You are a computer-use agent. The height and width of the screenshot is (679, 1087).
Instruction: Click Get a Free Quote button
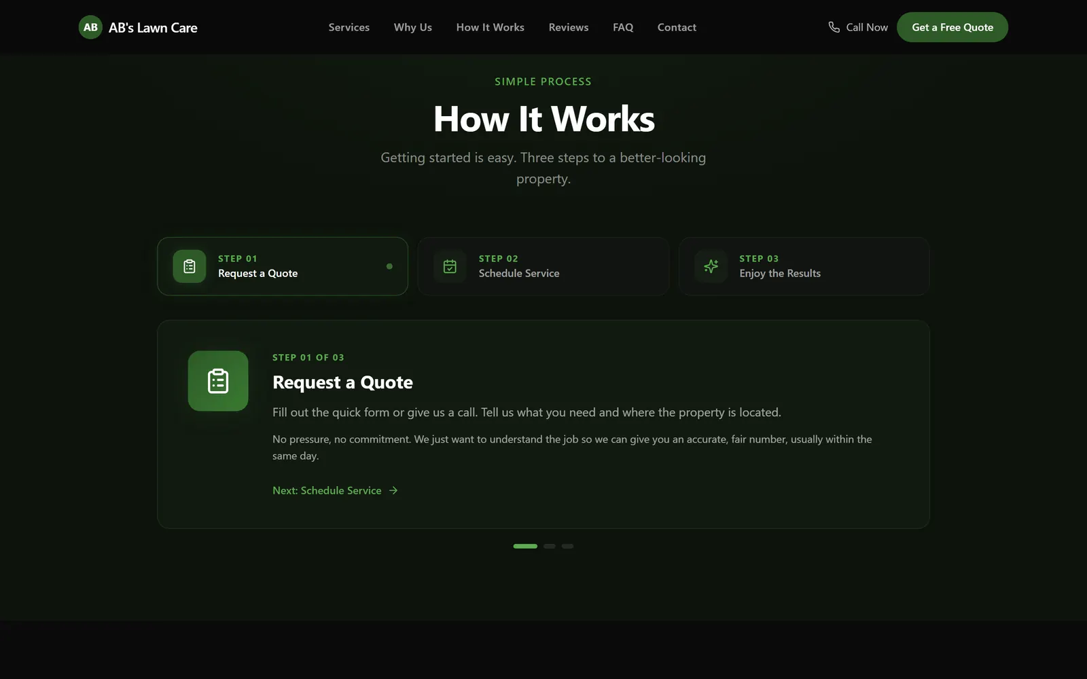point(952,27)
